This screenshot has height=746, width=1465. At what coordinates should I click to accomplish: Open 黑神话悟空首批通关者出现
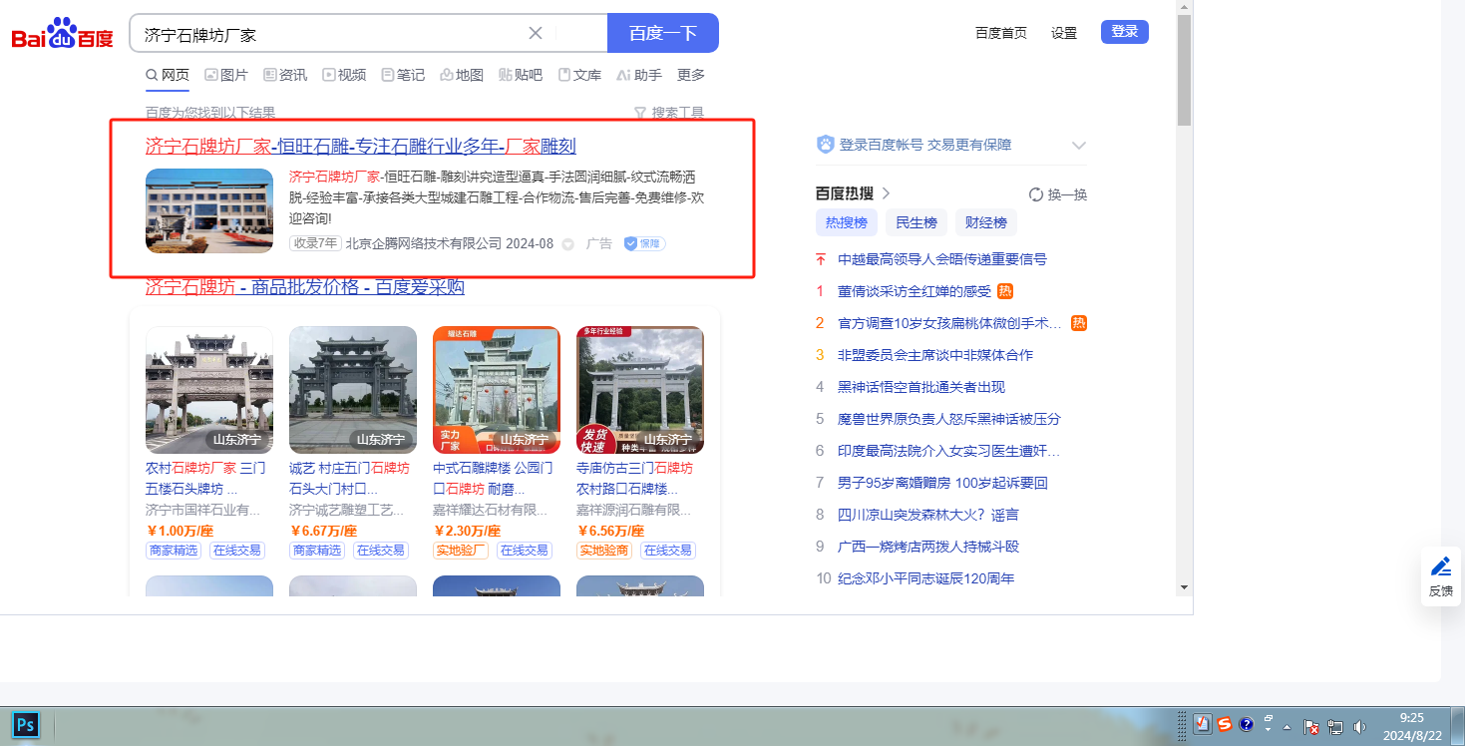pos(921,387)
